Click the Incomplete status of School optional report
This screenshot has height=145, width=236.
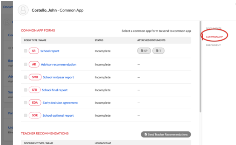(103, 116)
